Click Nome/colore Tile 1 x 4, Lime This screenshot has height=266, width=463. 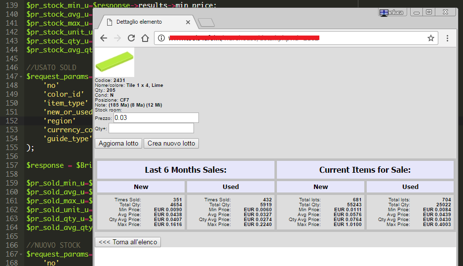[x=129, y=85]
